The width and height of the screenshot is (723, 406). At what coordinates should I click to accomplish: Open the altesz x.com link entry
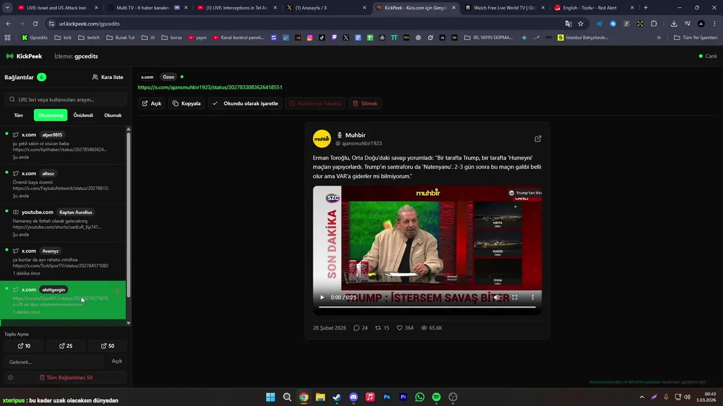63,184
